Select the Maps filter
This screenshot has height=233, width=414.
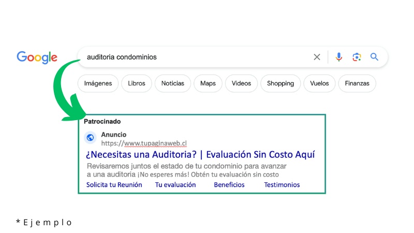(x=208, y=83)
